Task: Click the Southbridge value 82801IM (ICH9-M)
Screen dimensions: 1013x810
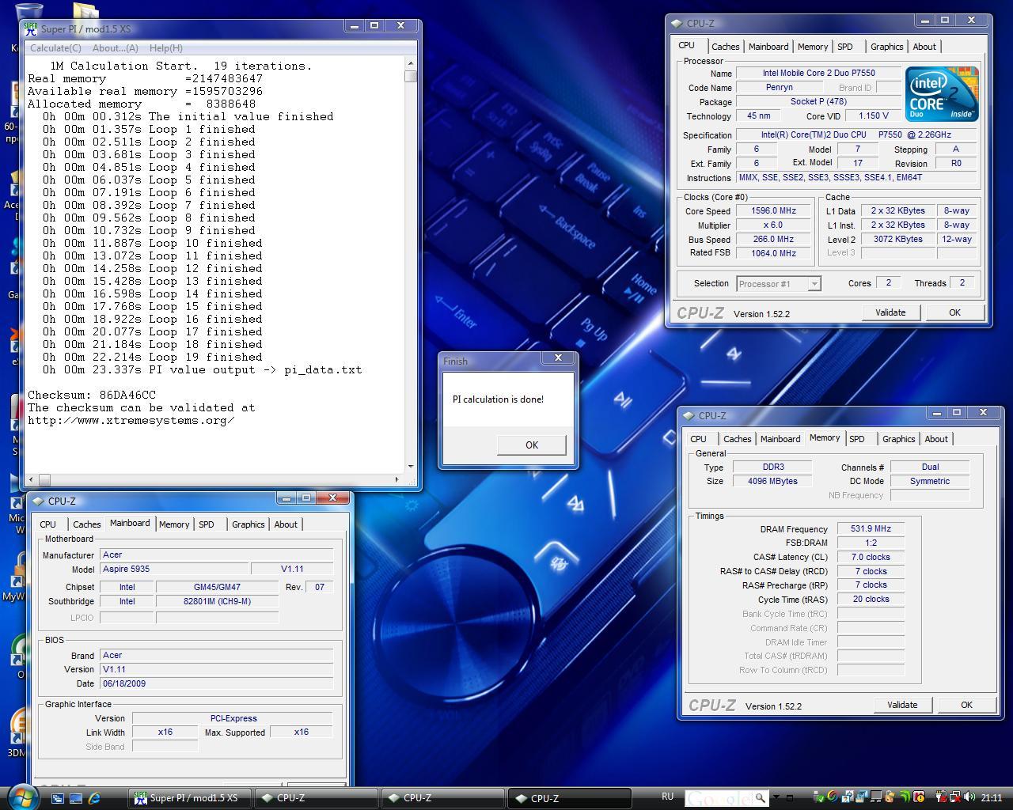Action: [x=217, y=601]
